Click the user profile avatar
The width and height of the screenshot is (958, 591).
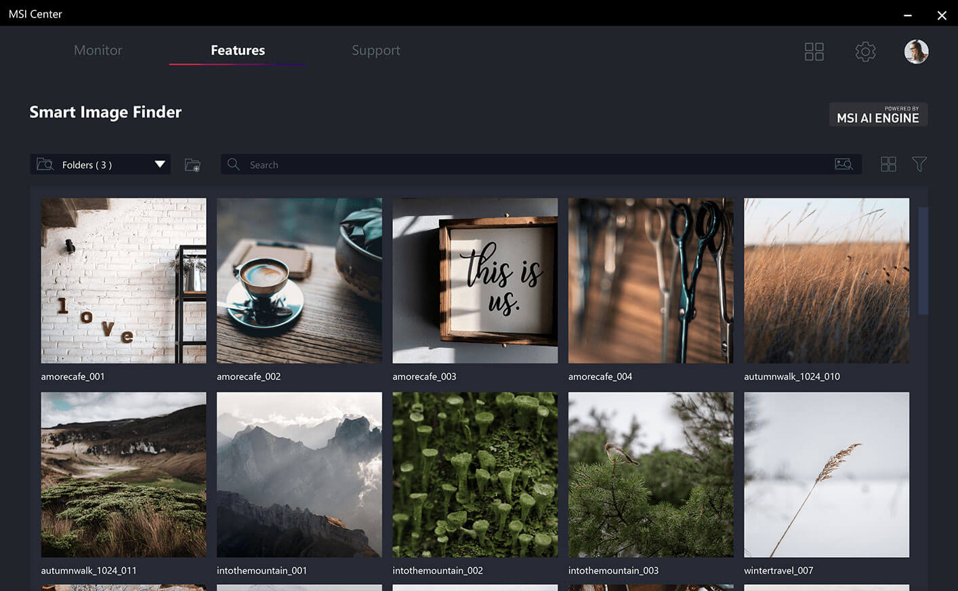[x=916, y=52]
